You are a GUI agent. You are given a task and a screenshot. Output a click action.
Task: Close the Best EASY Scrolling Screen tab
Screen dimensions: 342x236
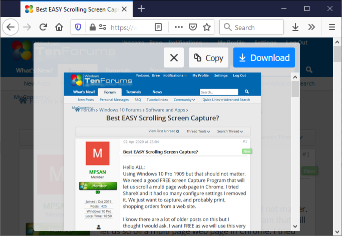click(x=124, y=9)
